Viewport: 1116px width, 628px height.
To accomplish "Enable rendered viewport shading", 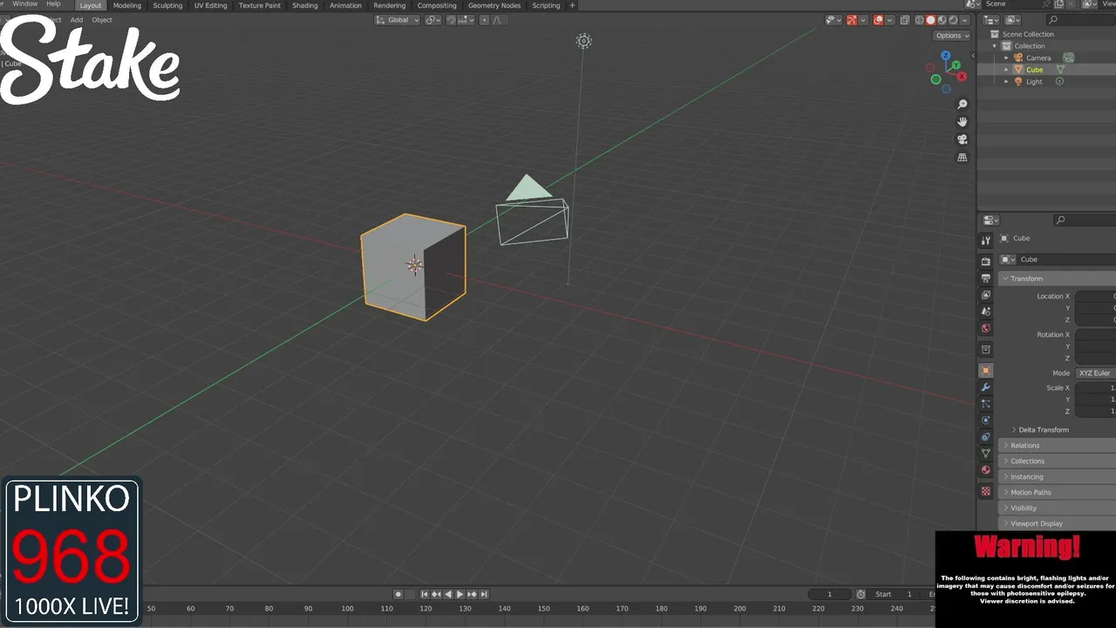I will (953, 20).
